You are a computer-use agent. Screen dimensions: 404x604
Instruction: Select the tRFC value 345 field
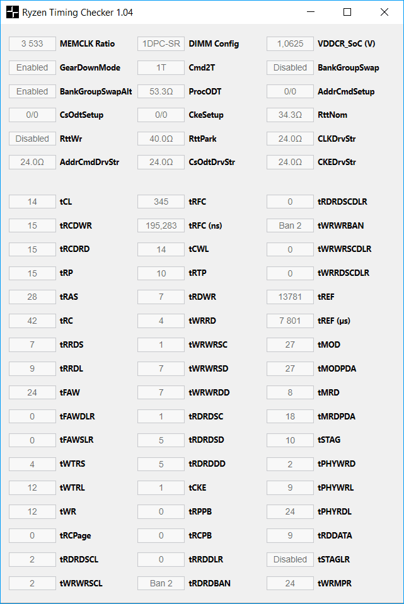[x=161, y=202]
